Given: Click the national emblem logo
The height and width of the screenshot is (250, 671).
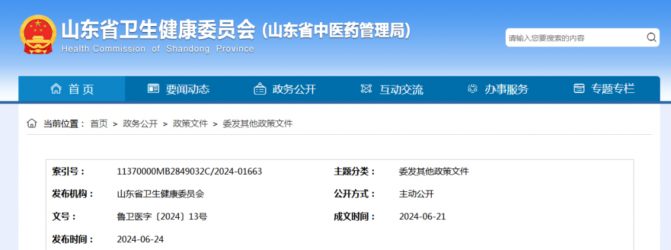Looking at the screenshot, I should point(37,35).
